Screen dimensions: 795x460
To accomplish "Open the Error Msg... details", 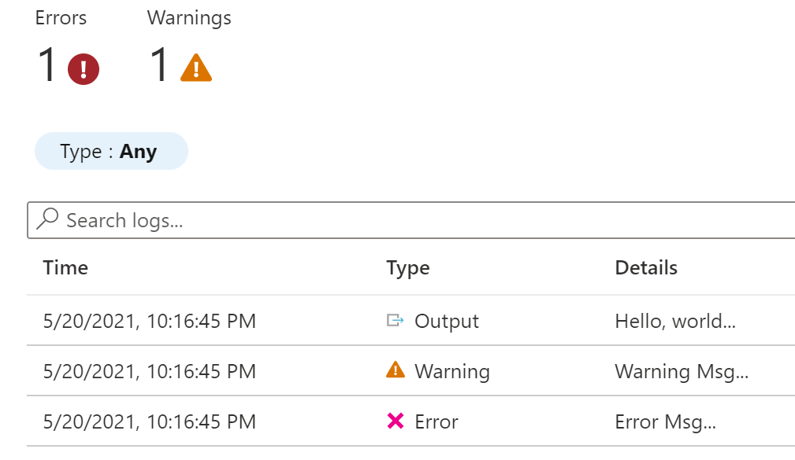I will pyautogui.click(x=665, y=422).
